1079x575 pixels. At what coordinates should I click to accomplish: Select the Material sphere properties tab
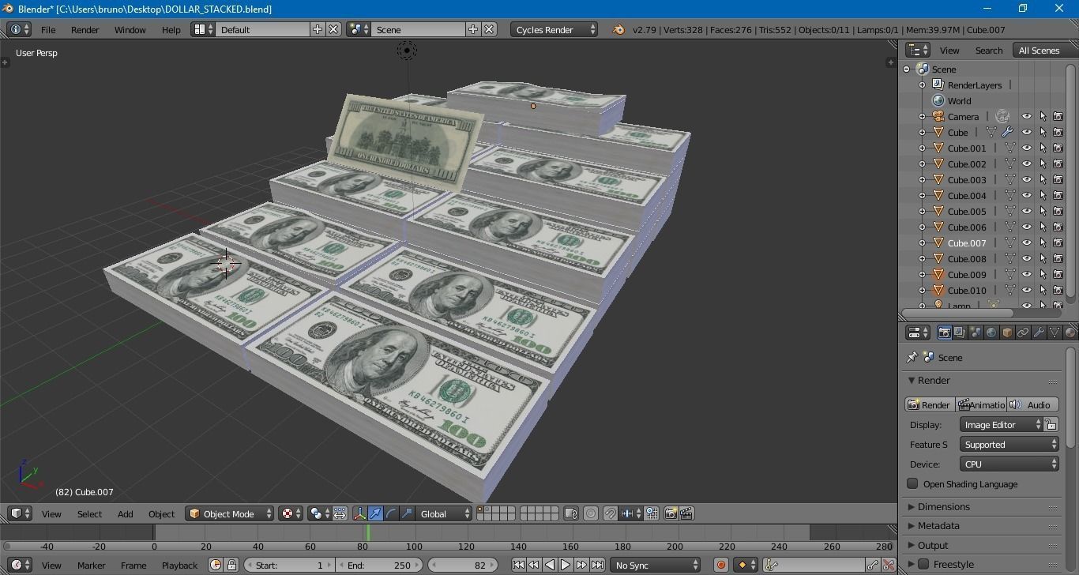click(1070, 332)
